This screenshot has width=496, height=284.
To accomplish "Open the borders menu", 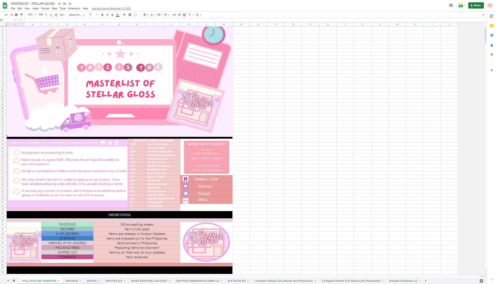I will pos(130,15).
